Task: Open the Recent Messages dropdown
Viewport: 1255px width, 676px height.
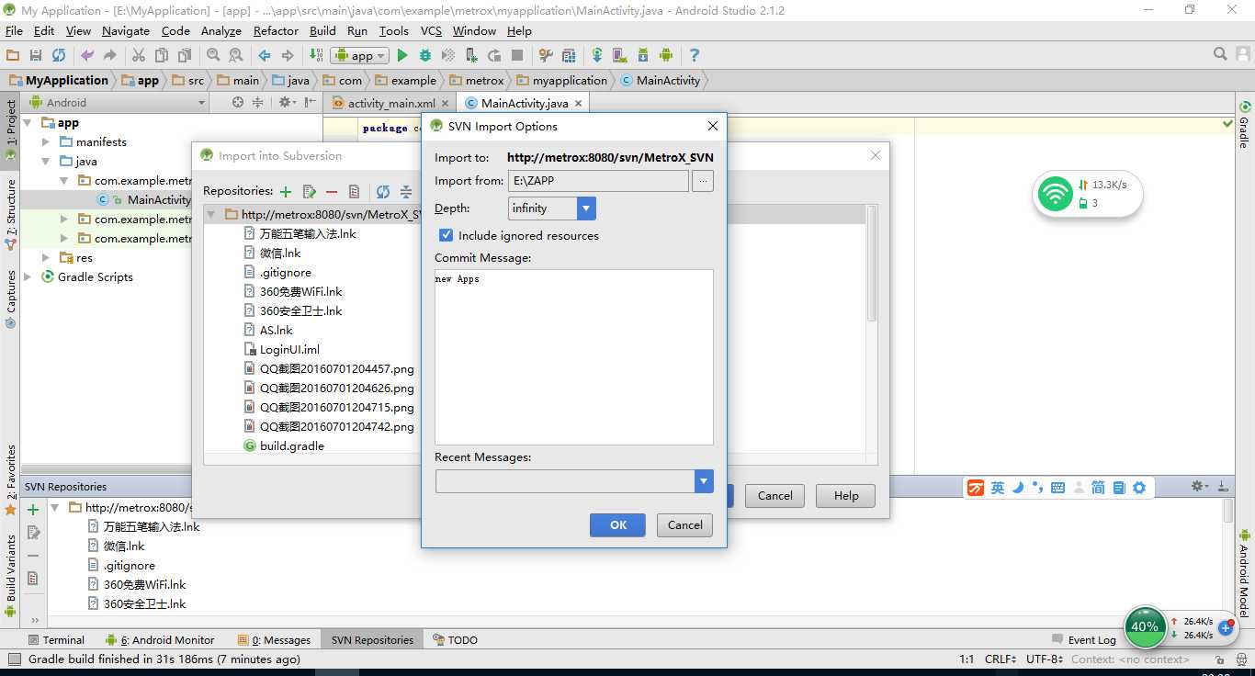Action: point(704,480)
